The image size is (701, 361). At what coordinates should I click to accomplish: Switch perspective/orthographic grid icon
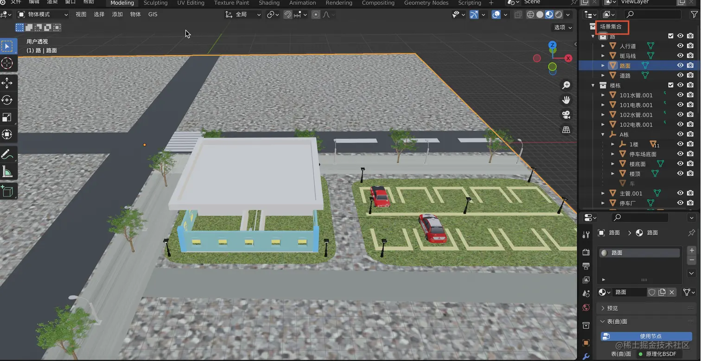[x=566, y=130]
